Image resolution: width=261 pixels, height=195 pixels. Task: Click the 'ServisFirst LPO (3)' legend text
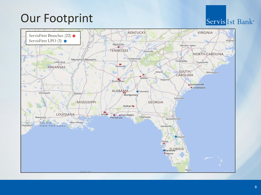[x=45, y=41]
